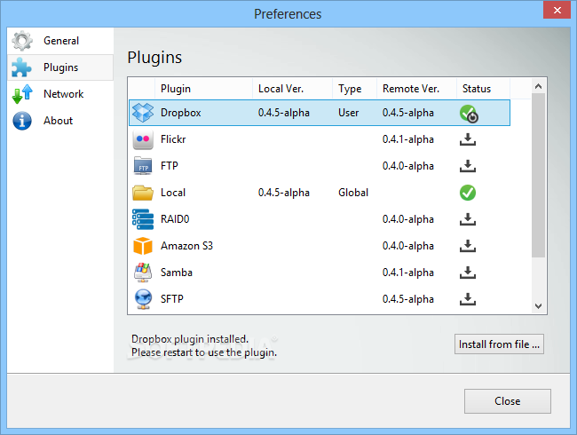The width and height of the screenshot is (577, 435).
Task: Click the scrollbar up arrow
Action: pyautogui.click(x=538, y=86)
